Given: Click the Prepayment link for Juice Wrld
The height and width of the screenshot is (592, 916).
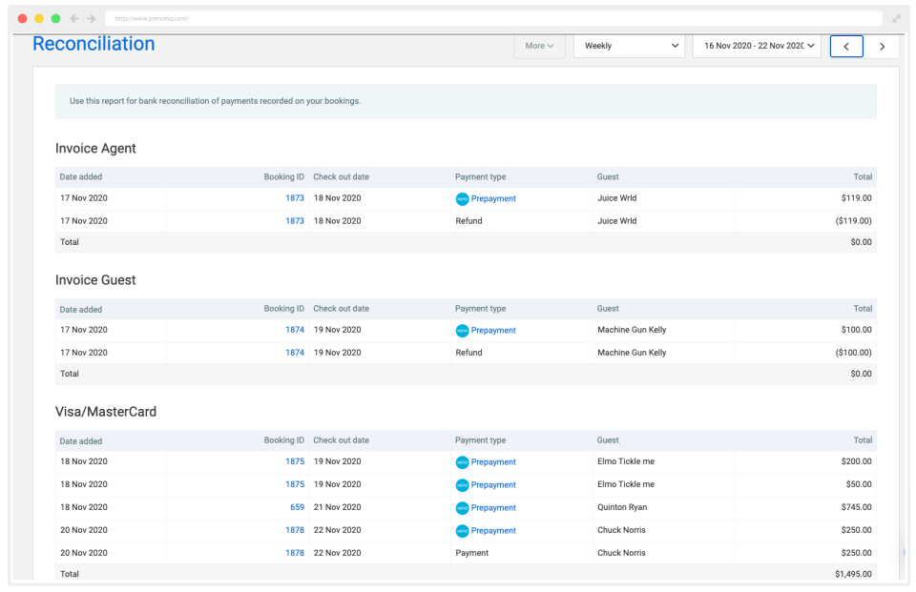Looking at the screenshot, I should pyautogui.click(x=493, y=199).
